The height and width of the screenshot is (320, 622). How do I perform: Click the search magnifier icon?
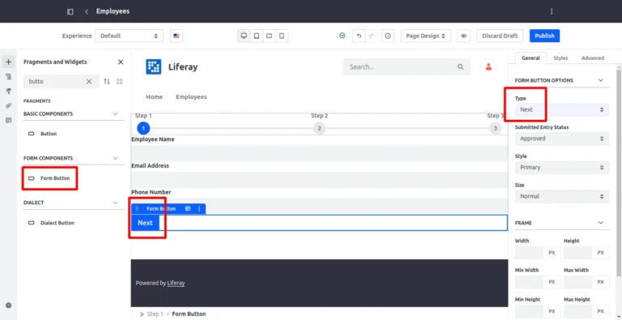tap(460, 66)
